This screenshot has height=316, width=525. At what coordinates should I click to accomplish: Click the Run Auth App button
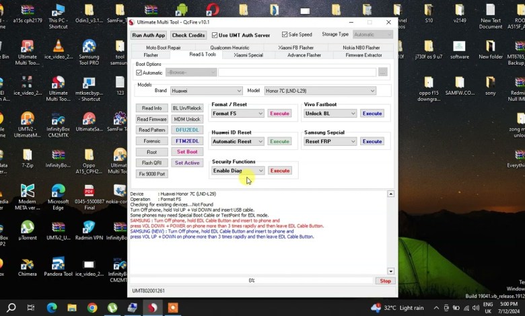pos(149,35)
